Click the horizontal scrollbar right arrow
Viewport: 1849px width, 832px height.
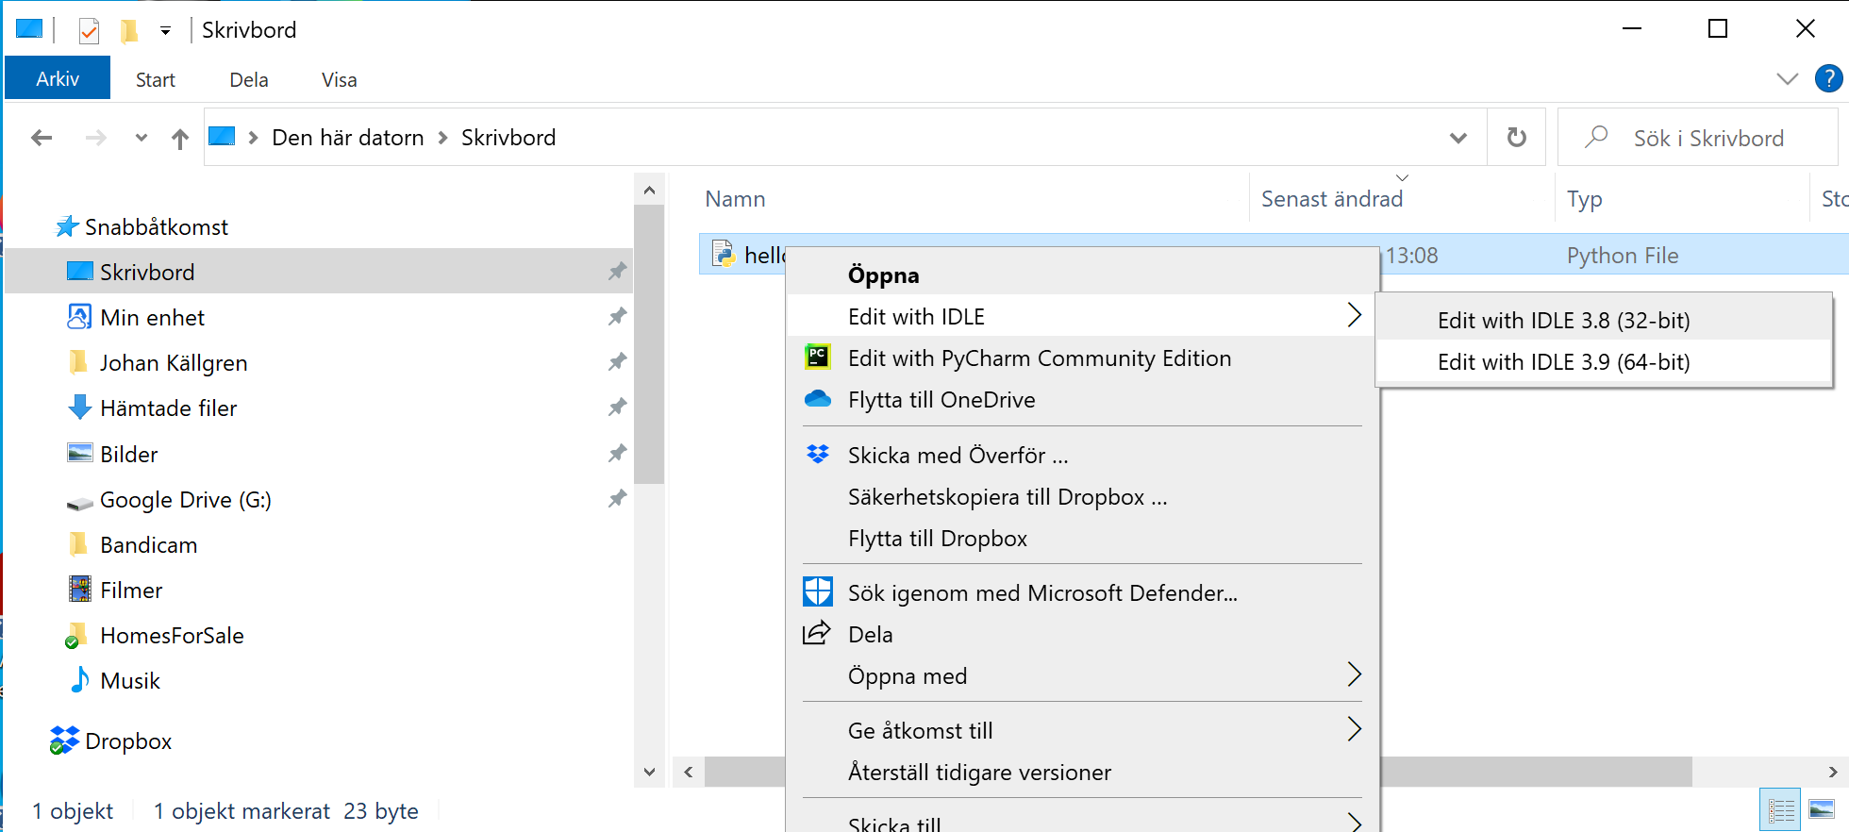[1832, 772]
